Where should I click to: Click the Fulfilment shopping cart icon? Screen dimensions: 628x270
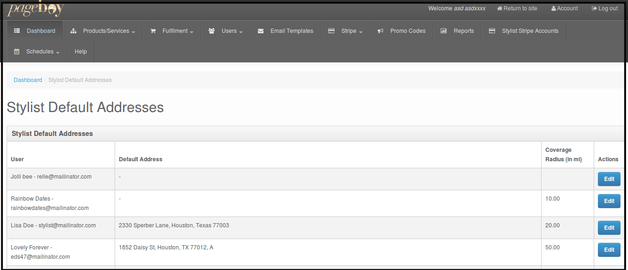(153, 31)
